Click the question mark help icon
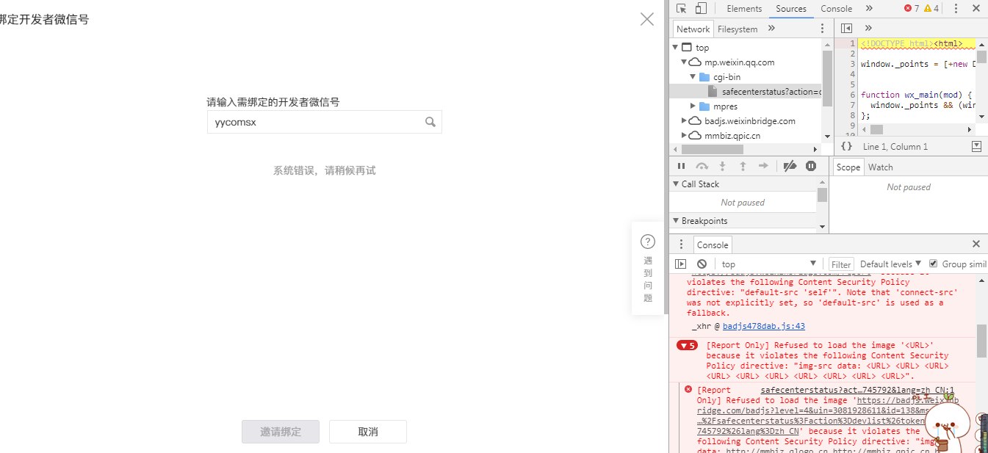The width and height of the screenshot is (988, 453). pos(648,242)
